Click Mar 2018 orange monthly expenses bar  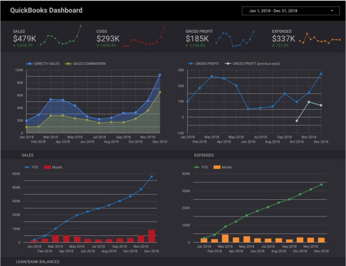[x=225, y=238]
